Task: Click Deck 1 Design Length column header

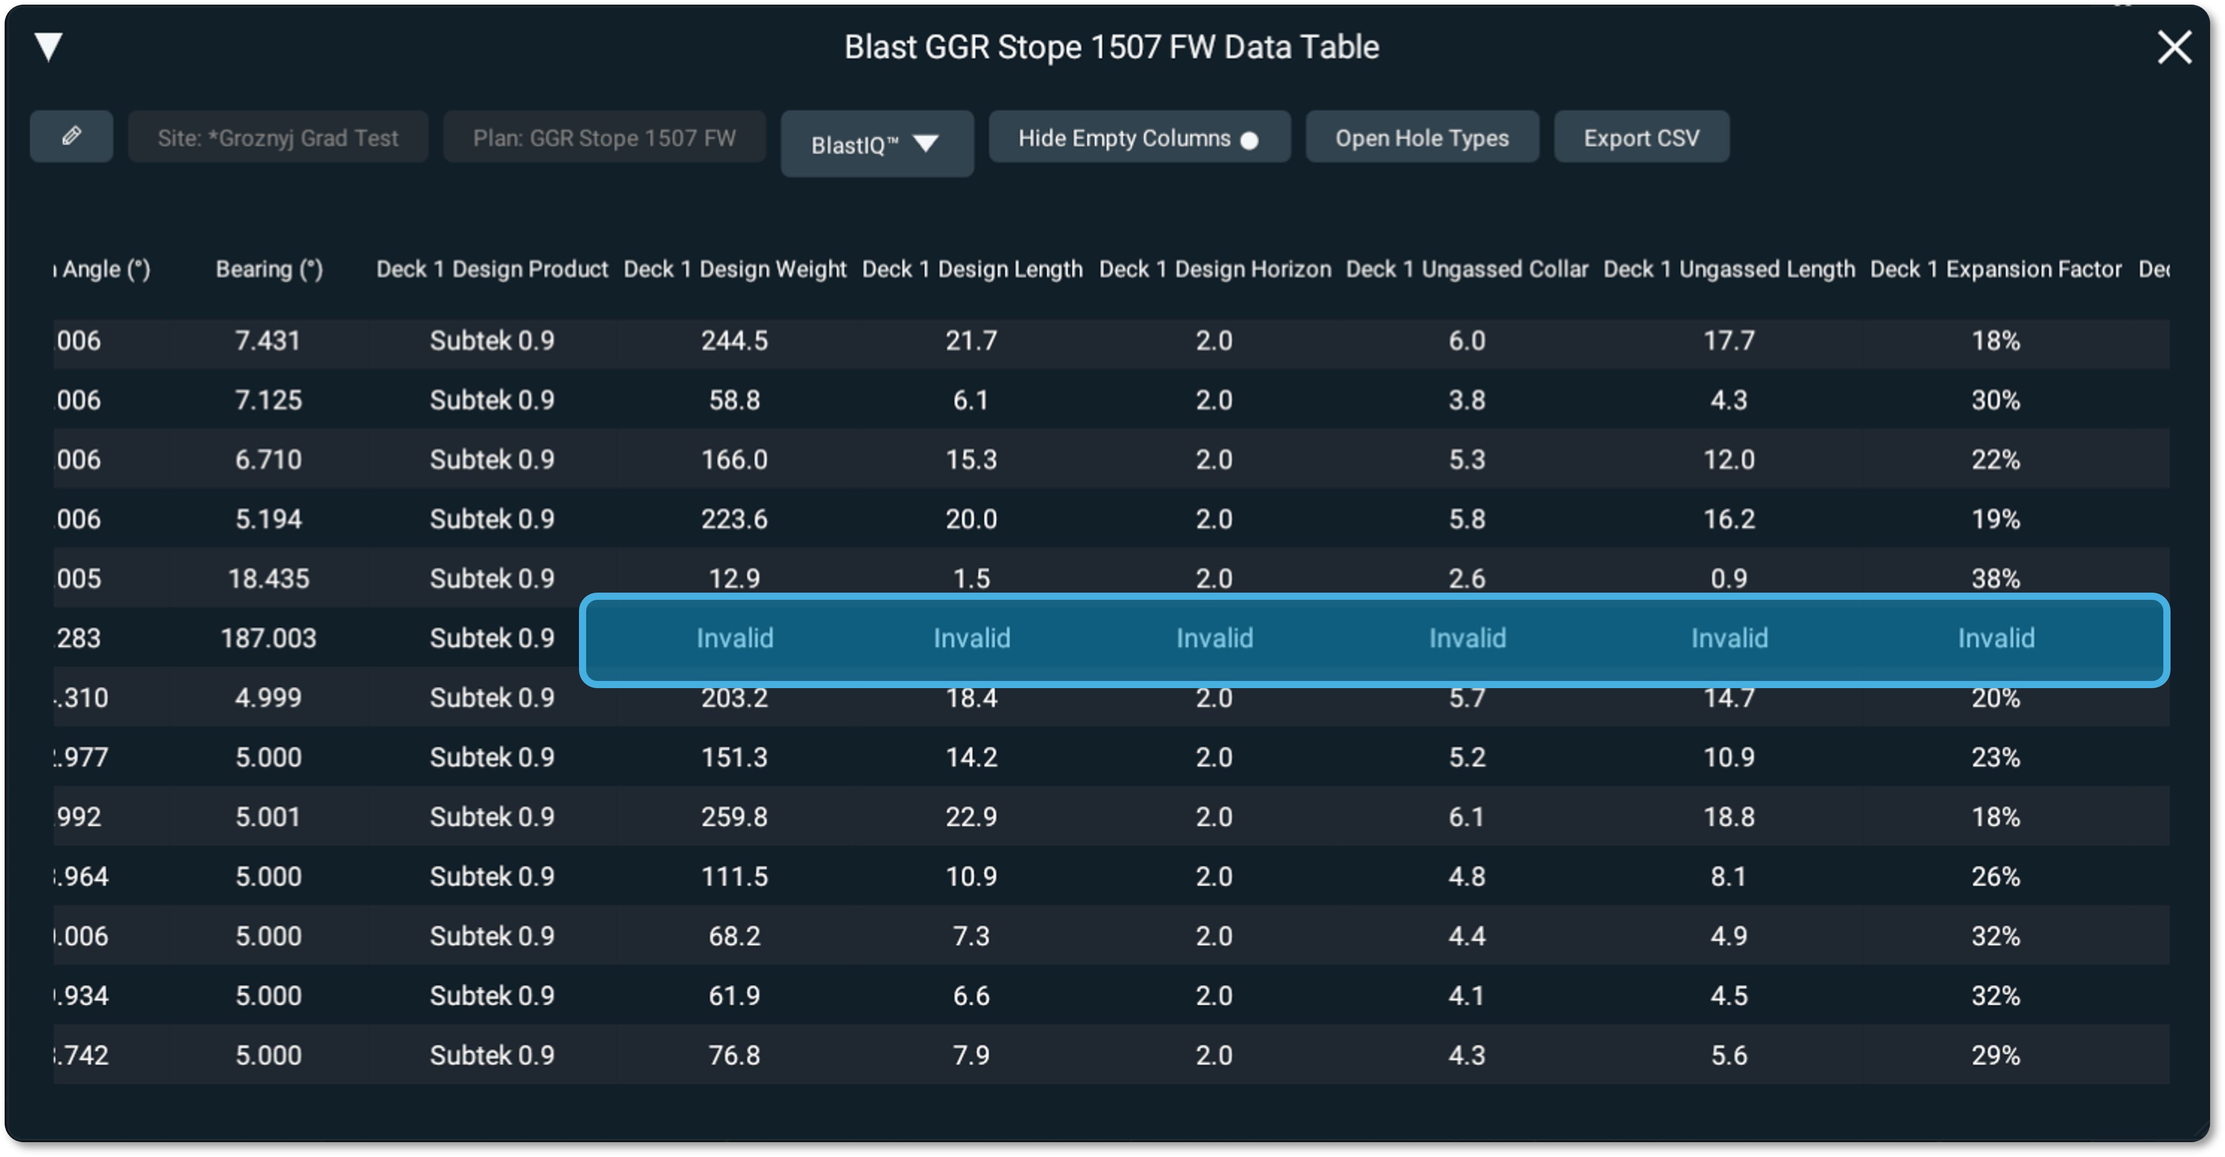Action: coord(971,270)
